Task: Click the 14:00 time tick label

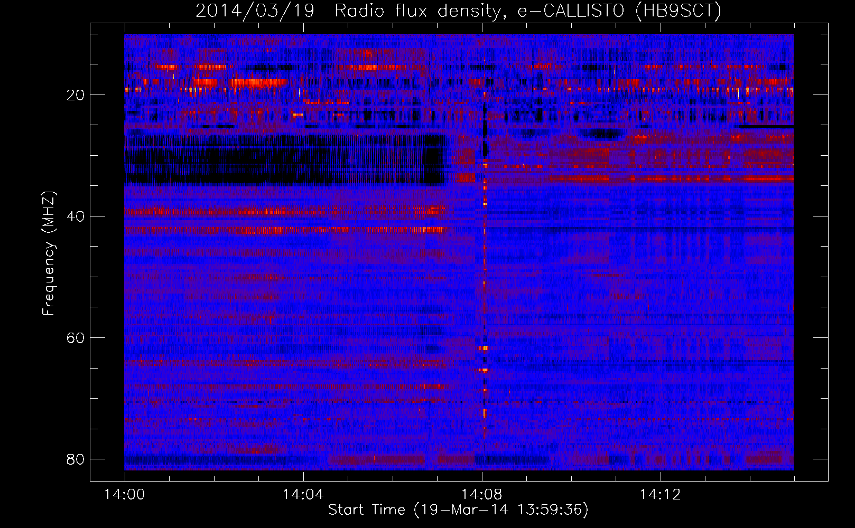Action: click(124, 495)
